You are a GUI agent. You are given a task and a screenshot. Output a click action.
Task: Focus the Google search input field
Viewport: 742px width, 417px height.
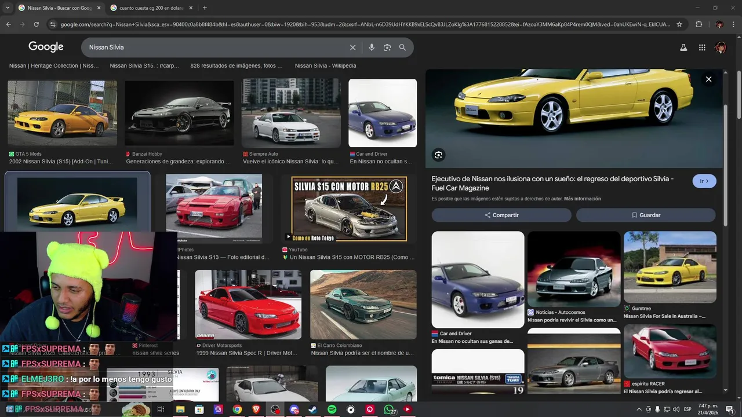click(x=217, y=47)
